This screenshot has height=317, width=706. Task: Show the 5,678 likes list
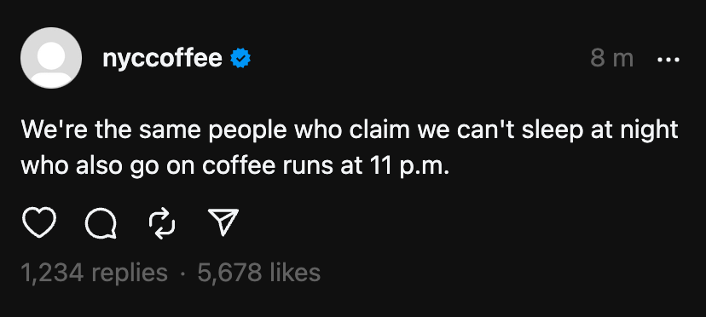tap(259, 273)
